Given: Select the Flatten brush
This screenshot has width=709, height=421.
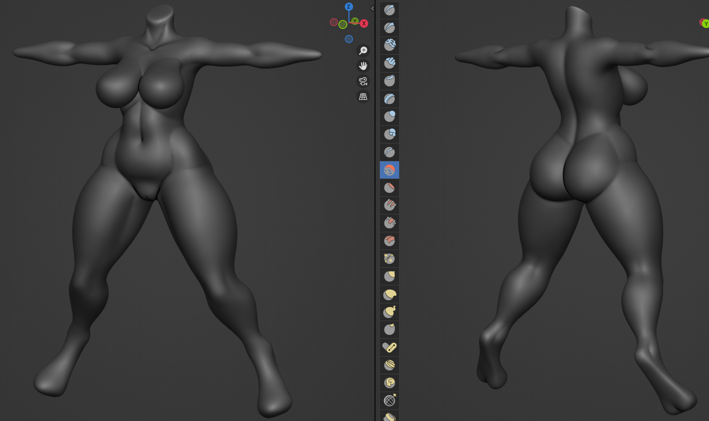Looking at the screenshot, I should coord(389,188).
